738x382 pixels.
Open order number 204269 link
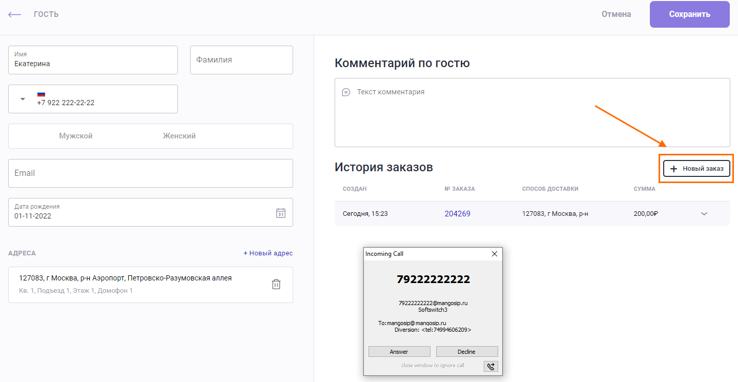pos(458,214)
